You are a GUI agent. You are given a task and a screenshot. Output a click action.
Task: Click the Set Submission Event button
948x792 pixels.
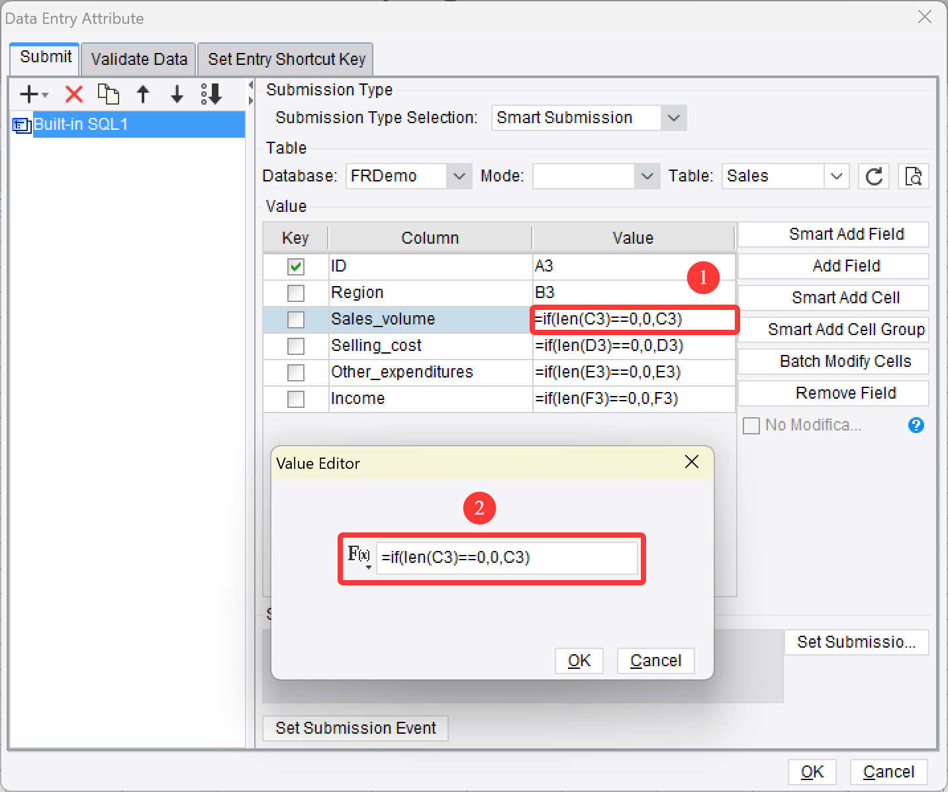[x=355, y=728]
